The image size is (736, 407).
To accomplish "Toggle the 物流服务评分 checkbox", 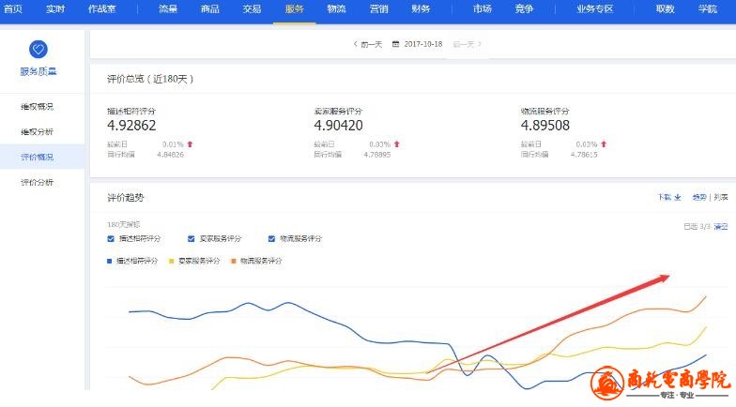I will (271, 238).
